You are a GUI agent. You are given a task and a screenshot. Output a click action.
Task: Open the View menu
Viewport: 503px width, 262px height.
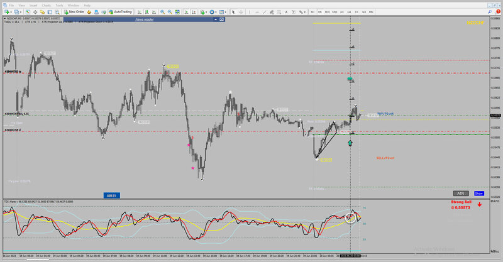pyautogui.click(x=21, y=6)
